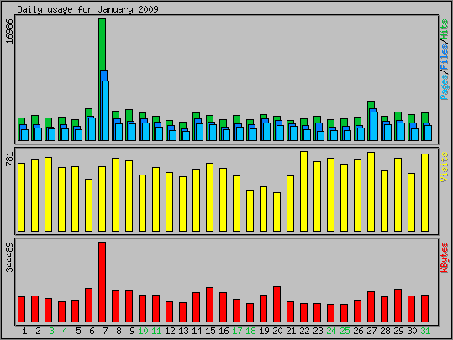Click the red KBytes bar for day 20
Screen dimensions: 453x340
[277, 304]
